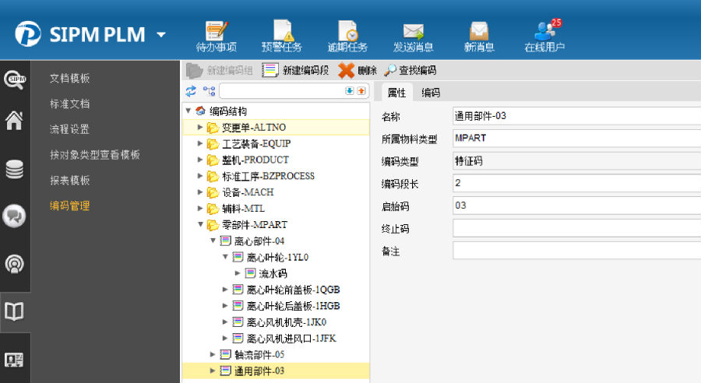701x383 pixels.
Task: View 在线用户 online users
Action: tap(544, 36)
